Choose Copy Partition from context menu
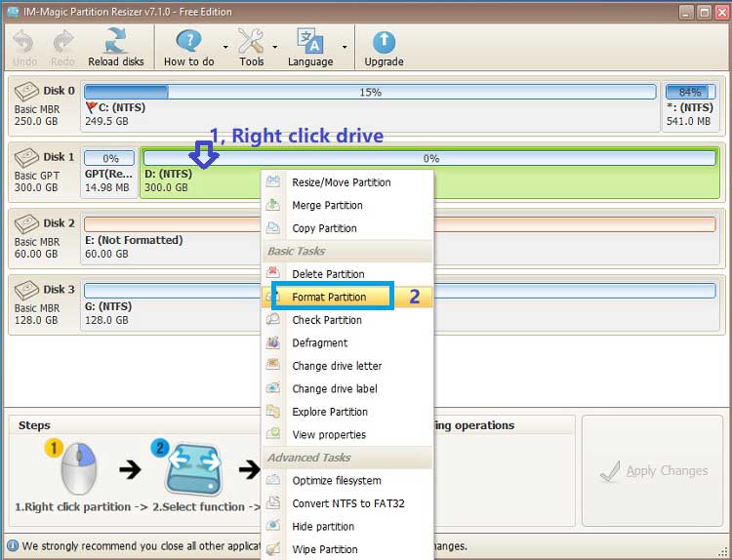Image resolution: width=732 pixels, height=560 pixels. click(347, 228)
